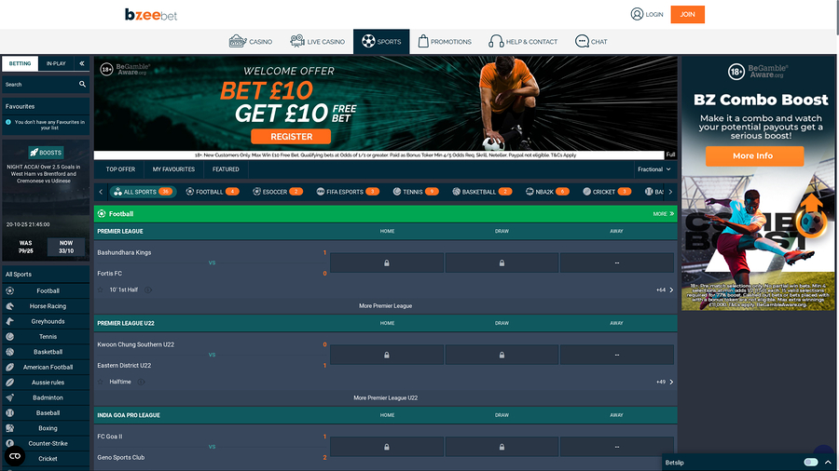Open Horse Racing in the sidebar
The image size is (839, 471).
[x=46, y=306]
